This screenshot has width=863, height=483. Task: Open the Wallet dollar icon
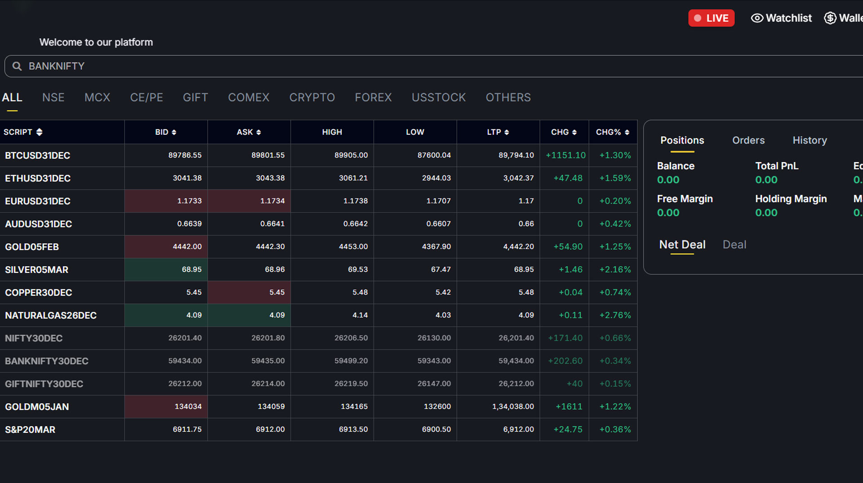tap(830, 18)
